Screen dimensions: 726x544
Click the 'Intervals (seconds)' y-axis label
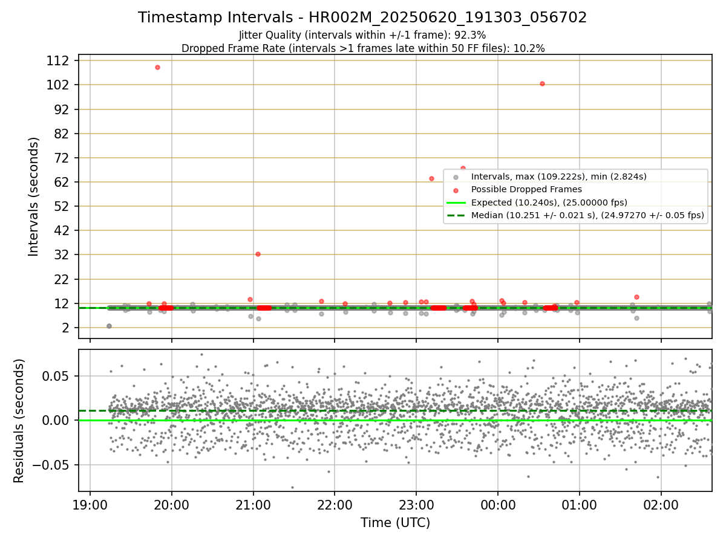34,196
